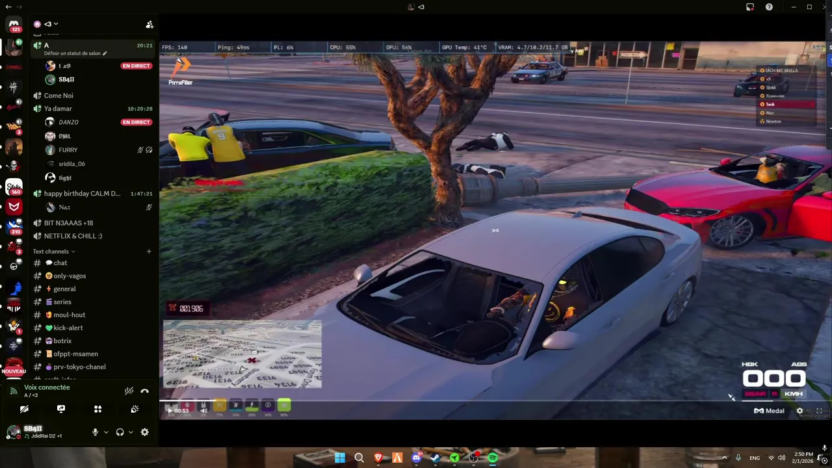Open BIT N3AAAS +18 voice channel
Screen dimensions: 832x468
[94, 223]
